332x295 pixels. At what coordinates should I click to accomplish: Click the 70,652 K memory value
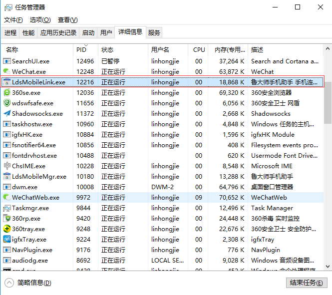click(232, 198)
